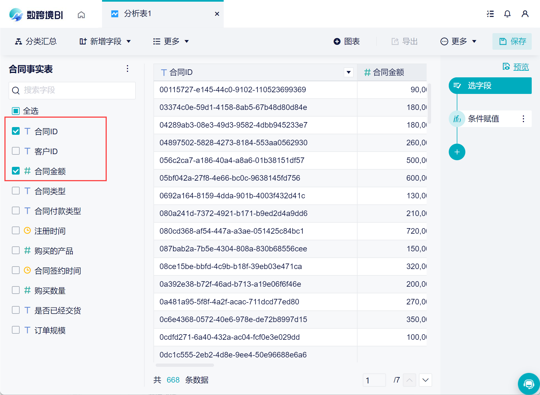Image resolution: width=540 pixels, height=395 pixels.
Task: Open the task list icon in header
Action: 490,14
